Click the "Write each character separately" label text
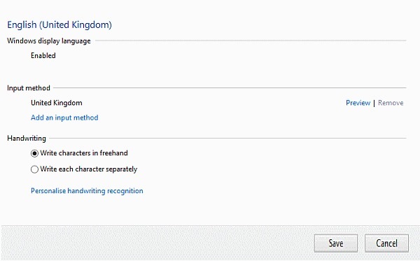This screenshot has height=261, width=420. tap(89, 169)
